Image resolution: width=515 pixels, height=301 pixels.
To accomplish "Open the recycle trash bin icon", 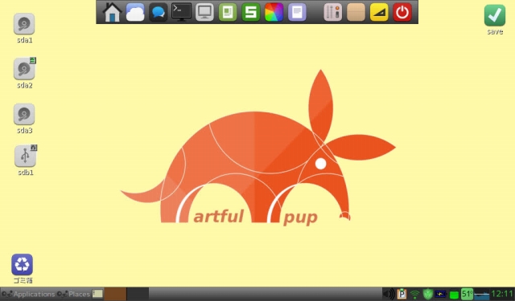I will pyautogui.click(x=22, y=264).
